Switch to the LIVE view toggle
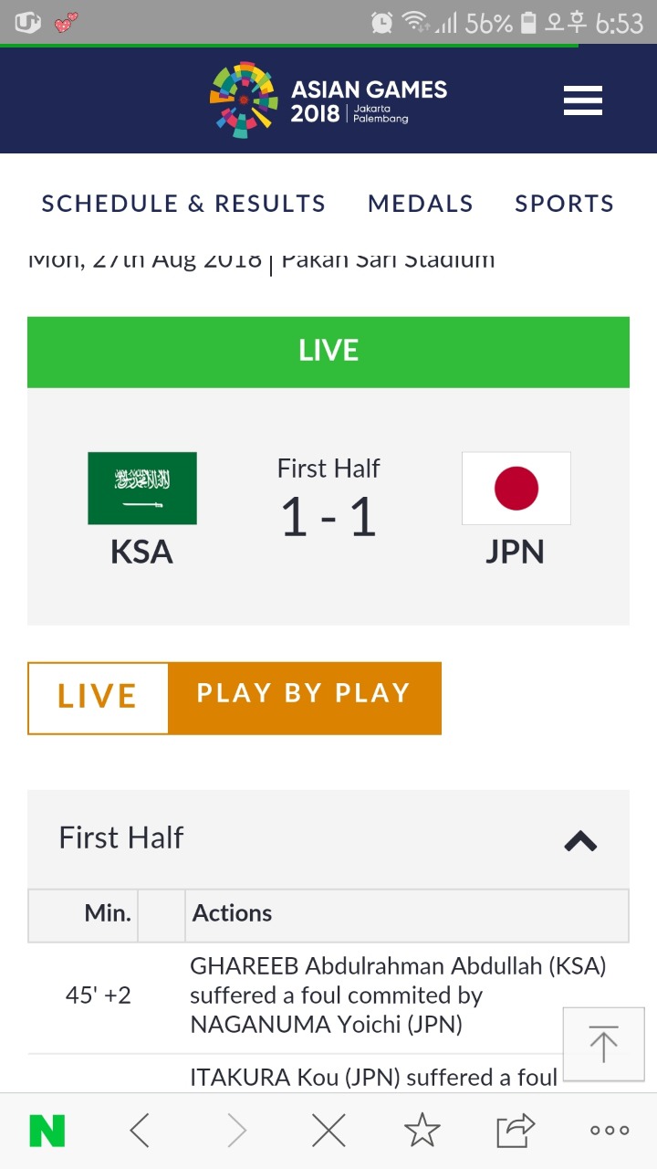The height and width of the screenshot is (1169, 657). pyautogui.click(x=98, y=698)
